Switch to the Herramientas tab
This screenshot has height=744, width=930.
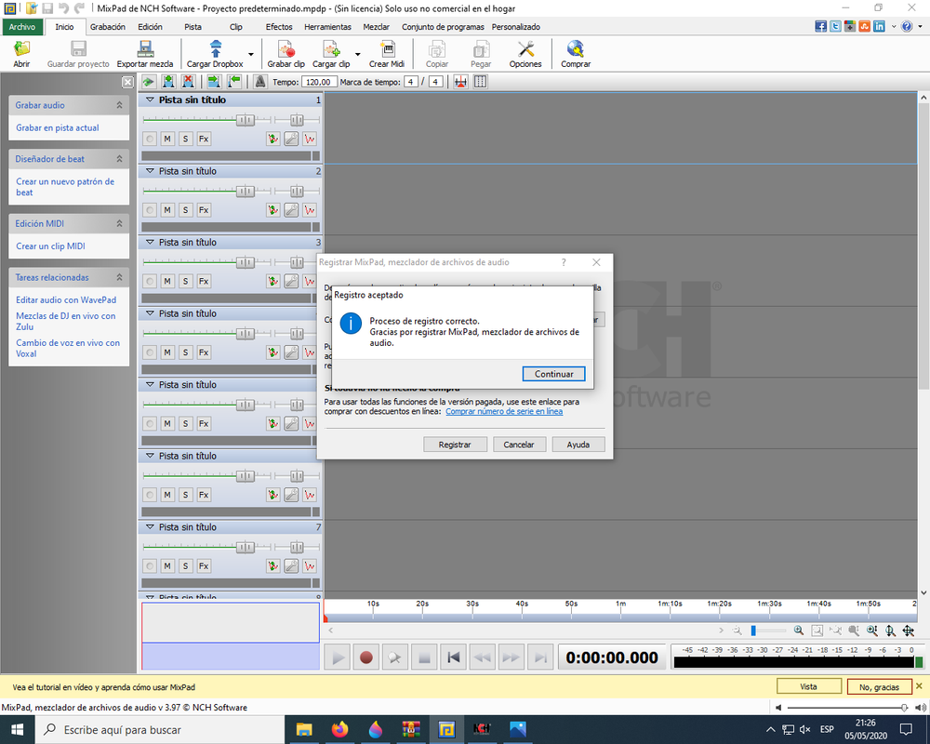coord(327,27)
